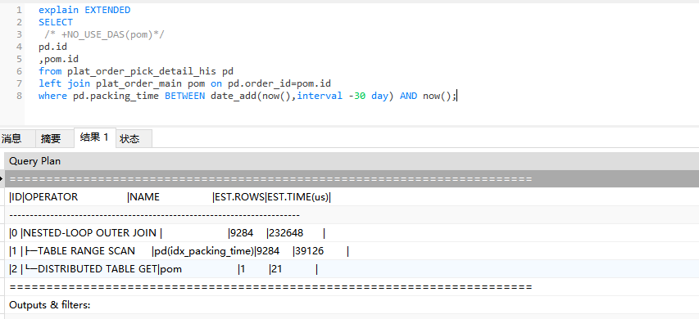Select the second equals separator row
This screenshot has width=699, height=319.
(x=352, y=287)
